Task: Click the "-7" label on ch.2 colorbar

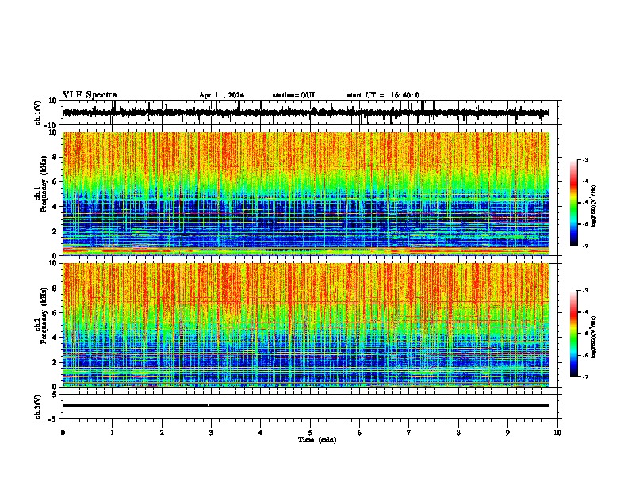Action: (585, 376)
